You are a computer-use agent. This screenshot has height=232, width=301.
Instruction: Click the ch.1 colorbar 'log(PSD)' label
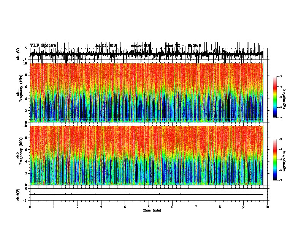click(x=285, y=99)
